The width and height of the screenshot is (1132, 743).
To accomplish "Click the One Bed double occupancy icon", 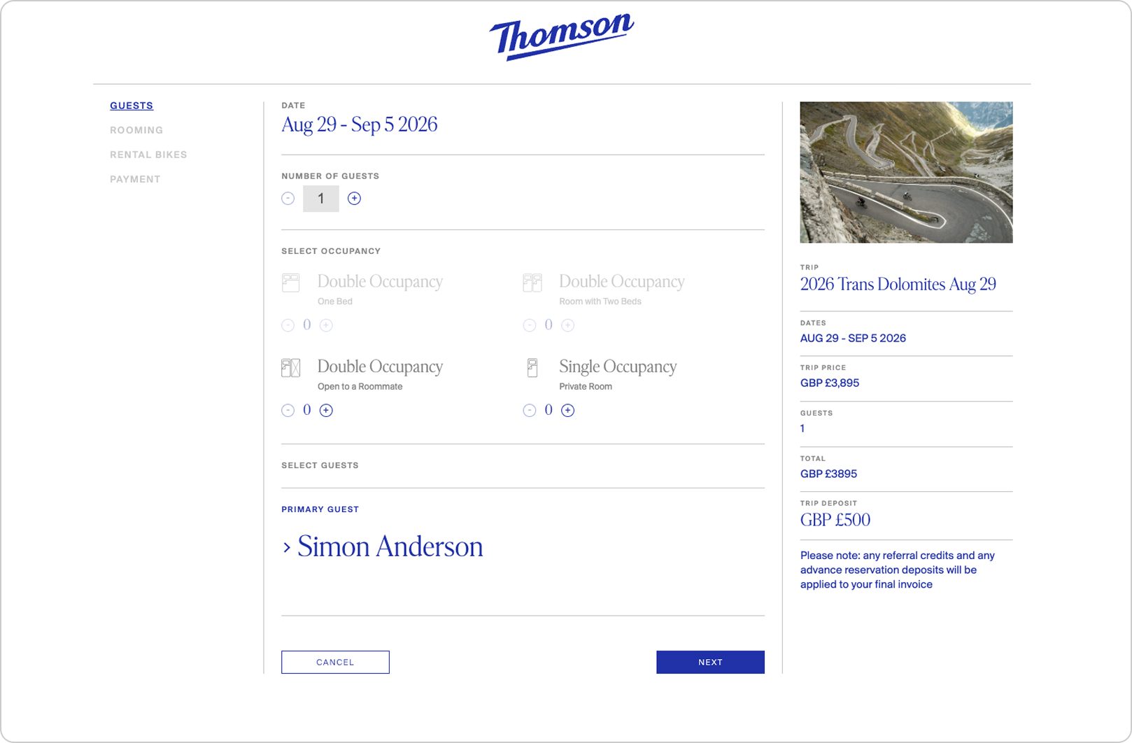I will (290, 283).
